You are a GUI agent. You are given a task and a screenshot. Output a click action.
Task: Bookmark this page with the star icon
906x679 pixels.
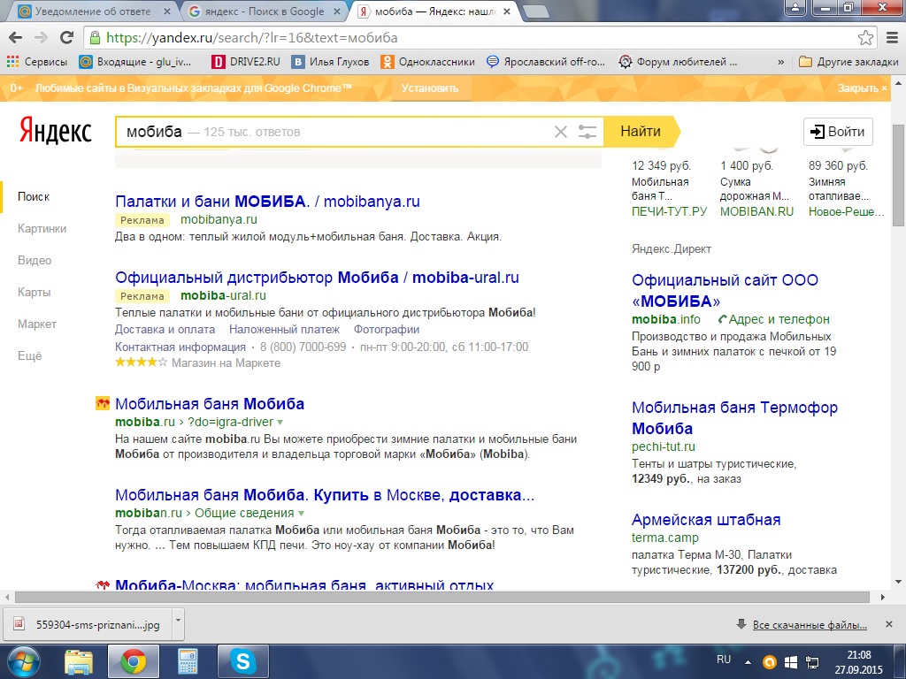click(x=865, y=38)
